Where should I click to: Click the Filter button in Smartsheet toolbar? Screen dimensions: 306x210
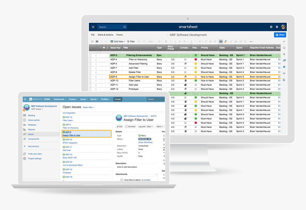pos(131,42)
